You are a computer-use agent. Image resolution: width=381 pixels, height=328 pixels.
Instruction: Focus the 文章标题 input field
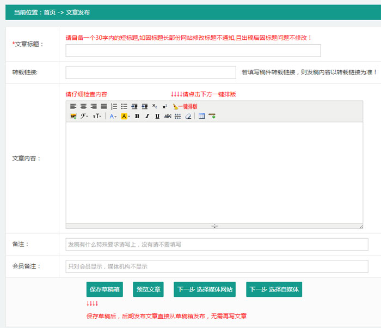point(193,51)
